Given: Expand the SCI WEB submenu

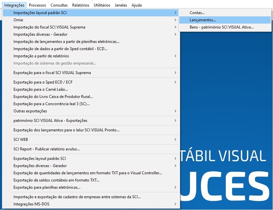Looking at the screenshot, I should coord(21,140).
